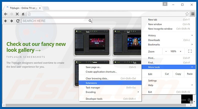The image size is (198, 109).
Task: Choose Find from the menu
Action: pyautogui.click(x=169, y=63)
